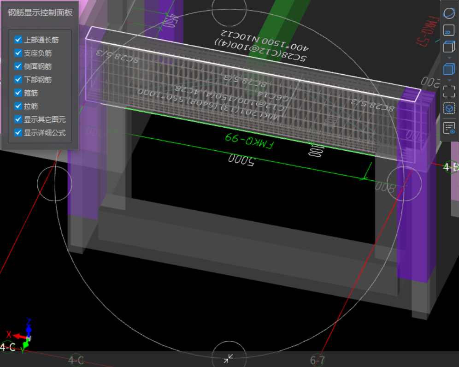Click the bottom orbit circle handle
The image size is (459, 367).
coord(229,358)
